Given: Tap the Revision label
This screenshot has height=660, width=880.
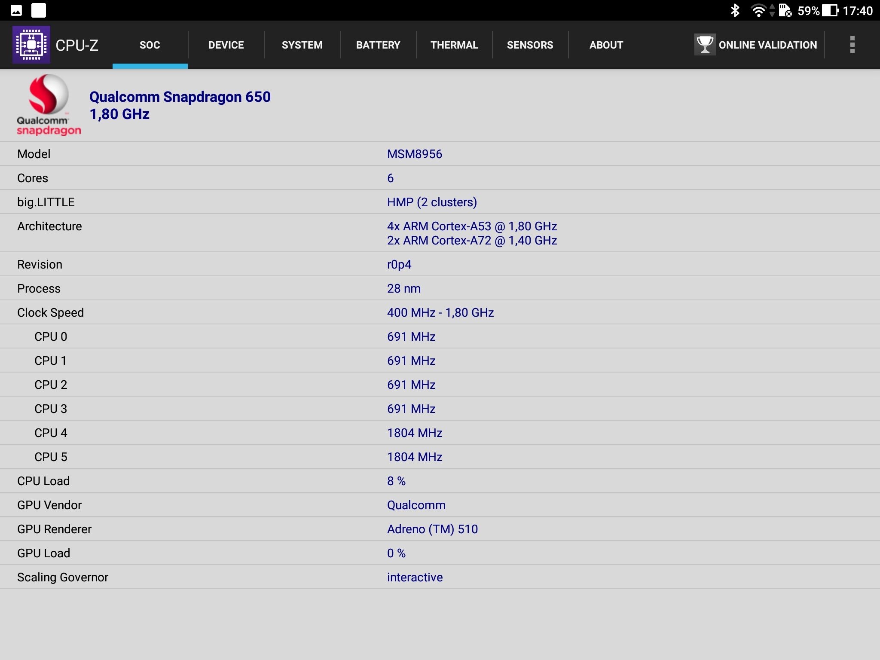Looking at the screenshot, I should (x=40, y=264).
